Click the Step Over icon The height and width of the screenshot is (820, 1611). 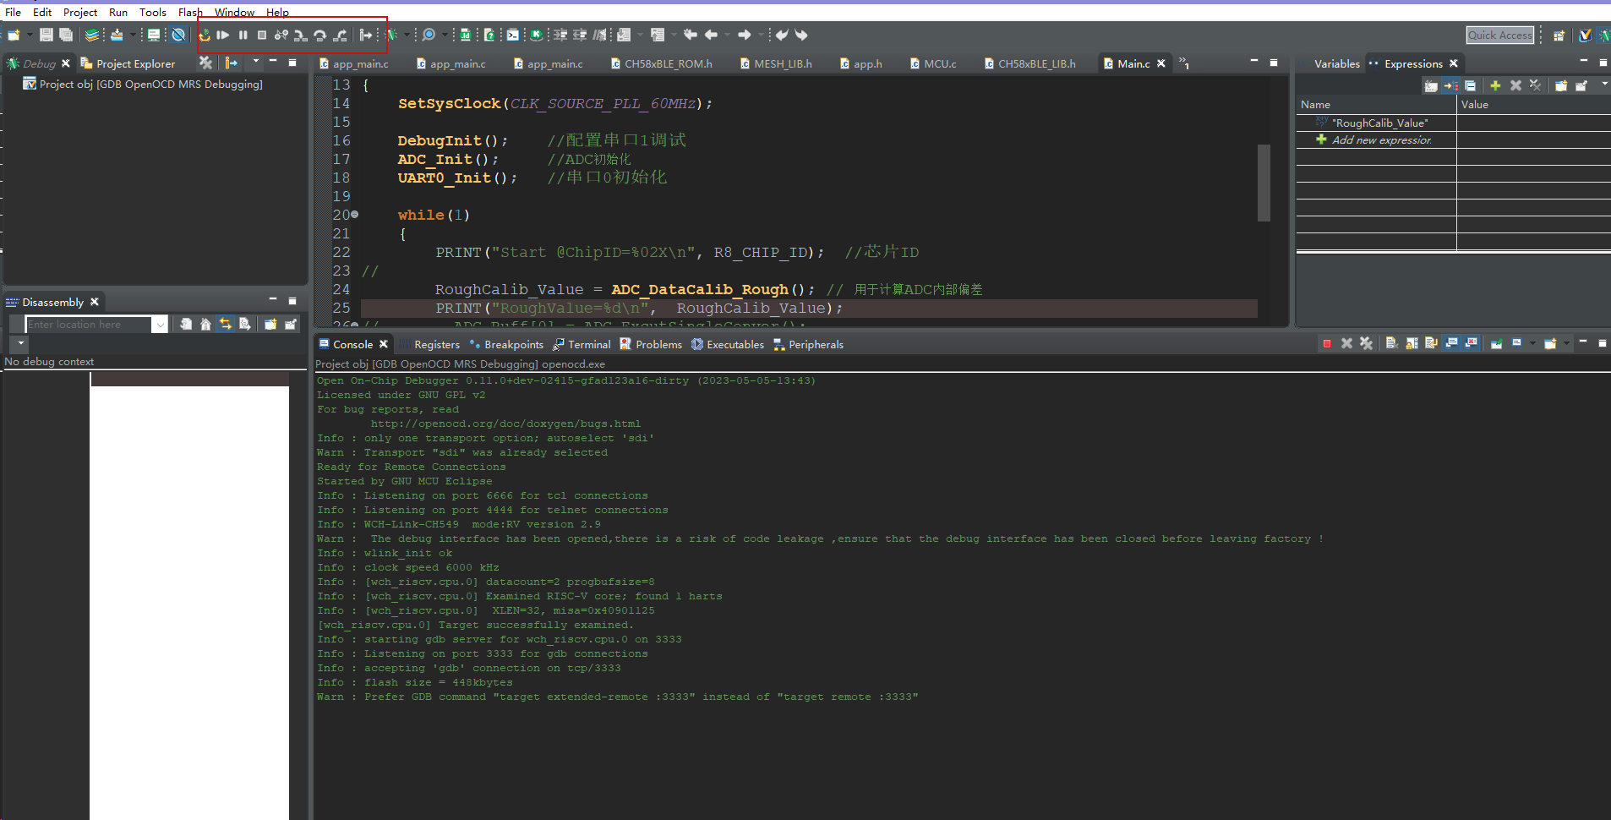[319, 36]
